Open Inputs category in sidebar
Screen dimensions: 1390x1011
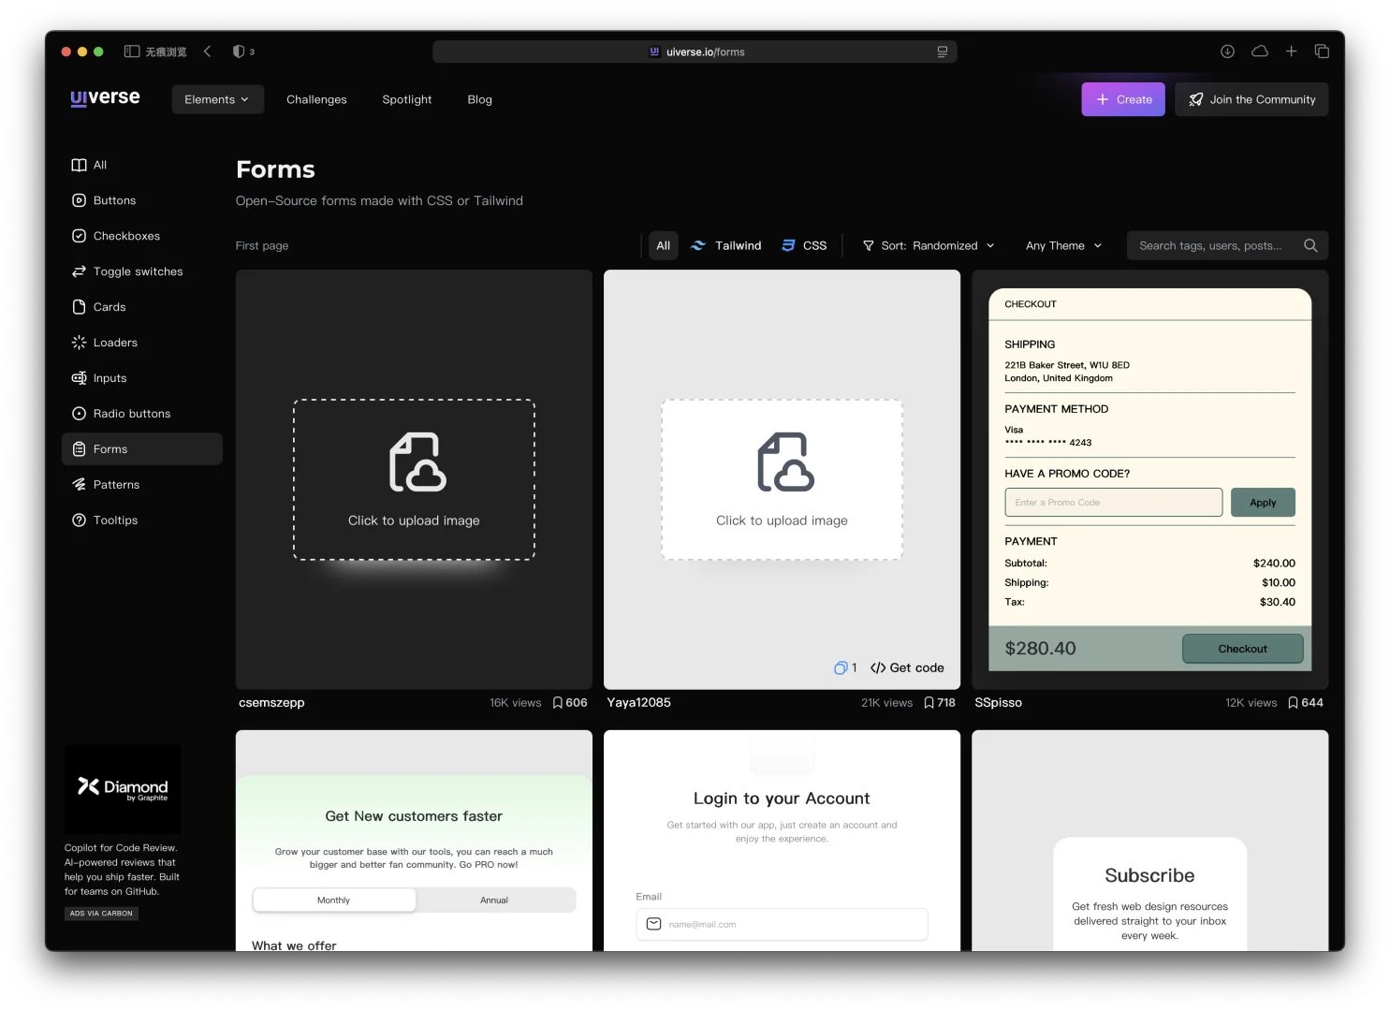tap(142, 378)
